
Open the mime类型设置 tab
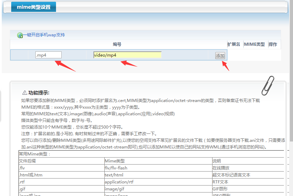[34, 7]
